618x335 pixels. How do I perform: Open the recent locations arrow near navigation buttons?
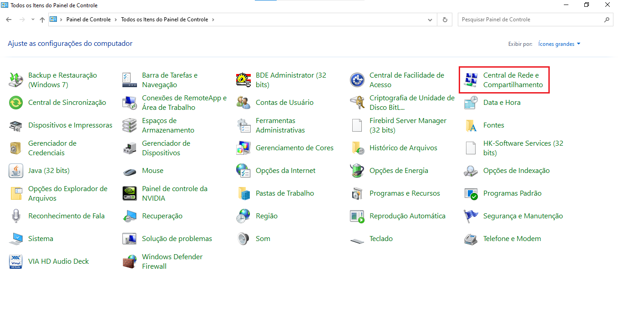(x=33, y=20)
